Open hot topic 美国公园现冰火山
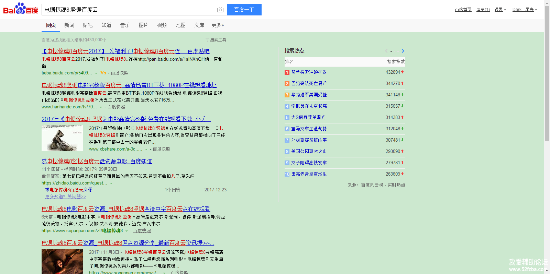The height and width of the screenshot is (274, 550). pos(309,151)
